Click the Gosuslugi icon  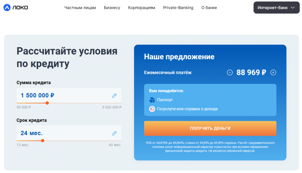pyautogui.click(x=152, y=109)
